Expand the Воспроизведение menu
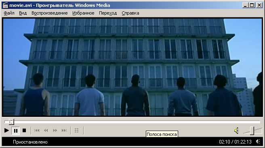 [x=50, y=13]
